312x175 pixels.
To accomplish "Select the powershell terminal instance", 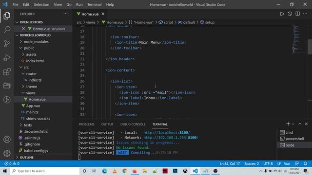I will coord(294,139).
